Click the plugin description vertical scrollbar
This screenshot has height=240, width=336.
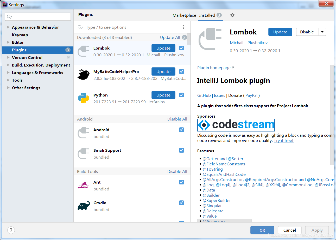pos(332,115)
